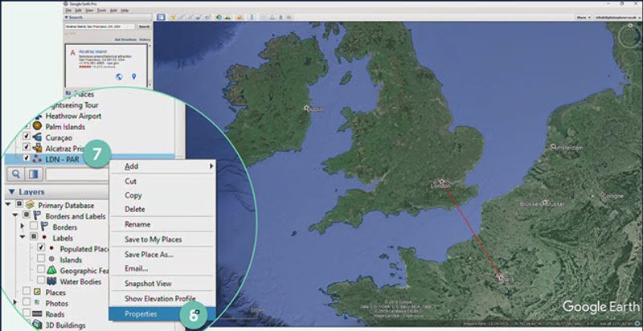Click the Brussels placemark on the map

coord(545,202)
